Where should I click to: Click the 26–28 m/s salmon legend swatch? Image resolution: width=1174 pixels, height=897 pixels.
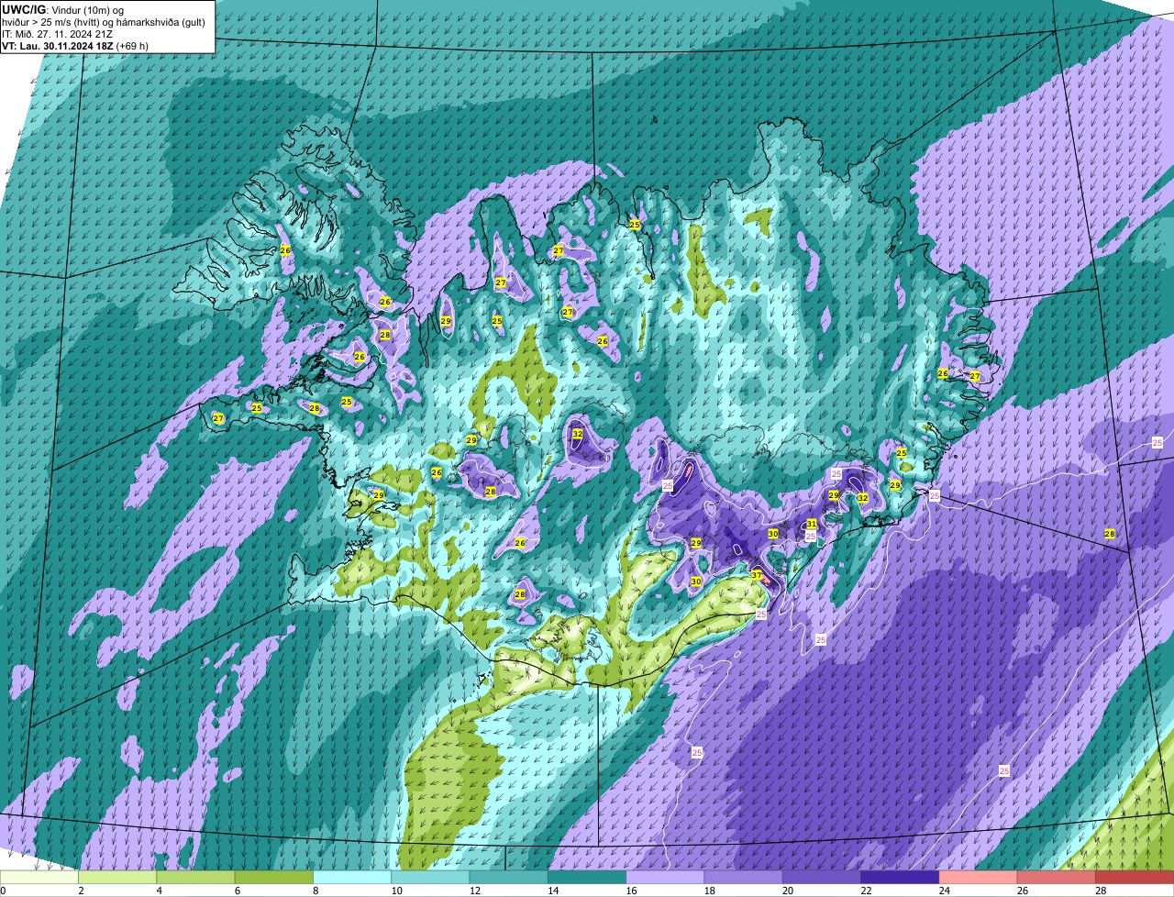coord(1058,877)
